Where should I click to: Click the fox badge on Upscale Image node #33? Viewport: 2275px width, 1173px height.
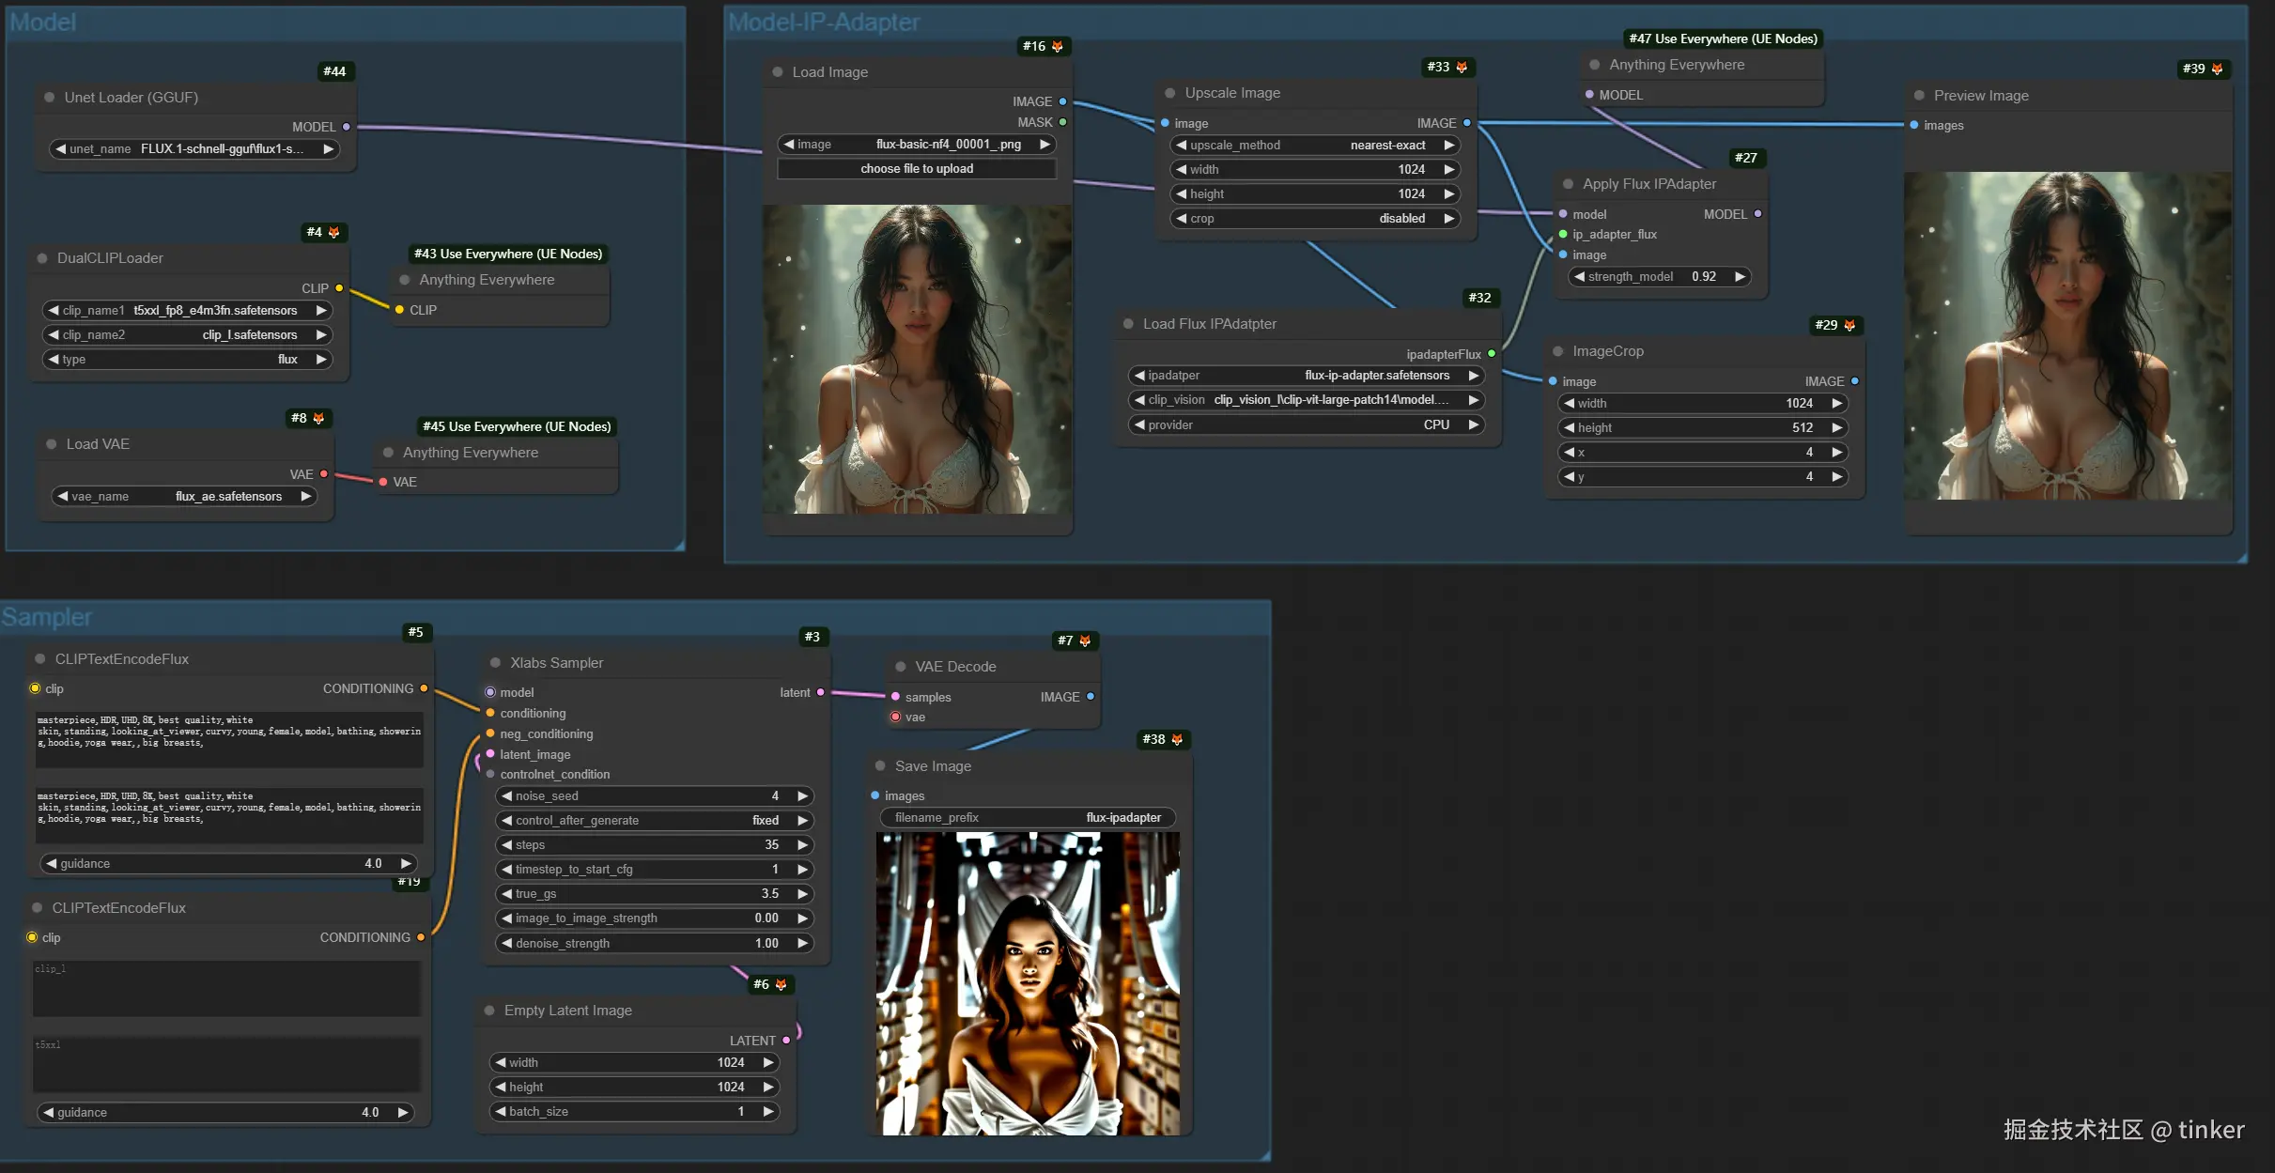pos(1462,67)
